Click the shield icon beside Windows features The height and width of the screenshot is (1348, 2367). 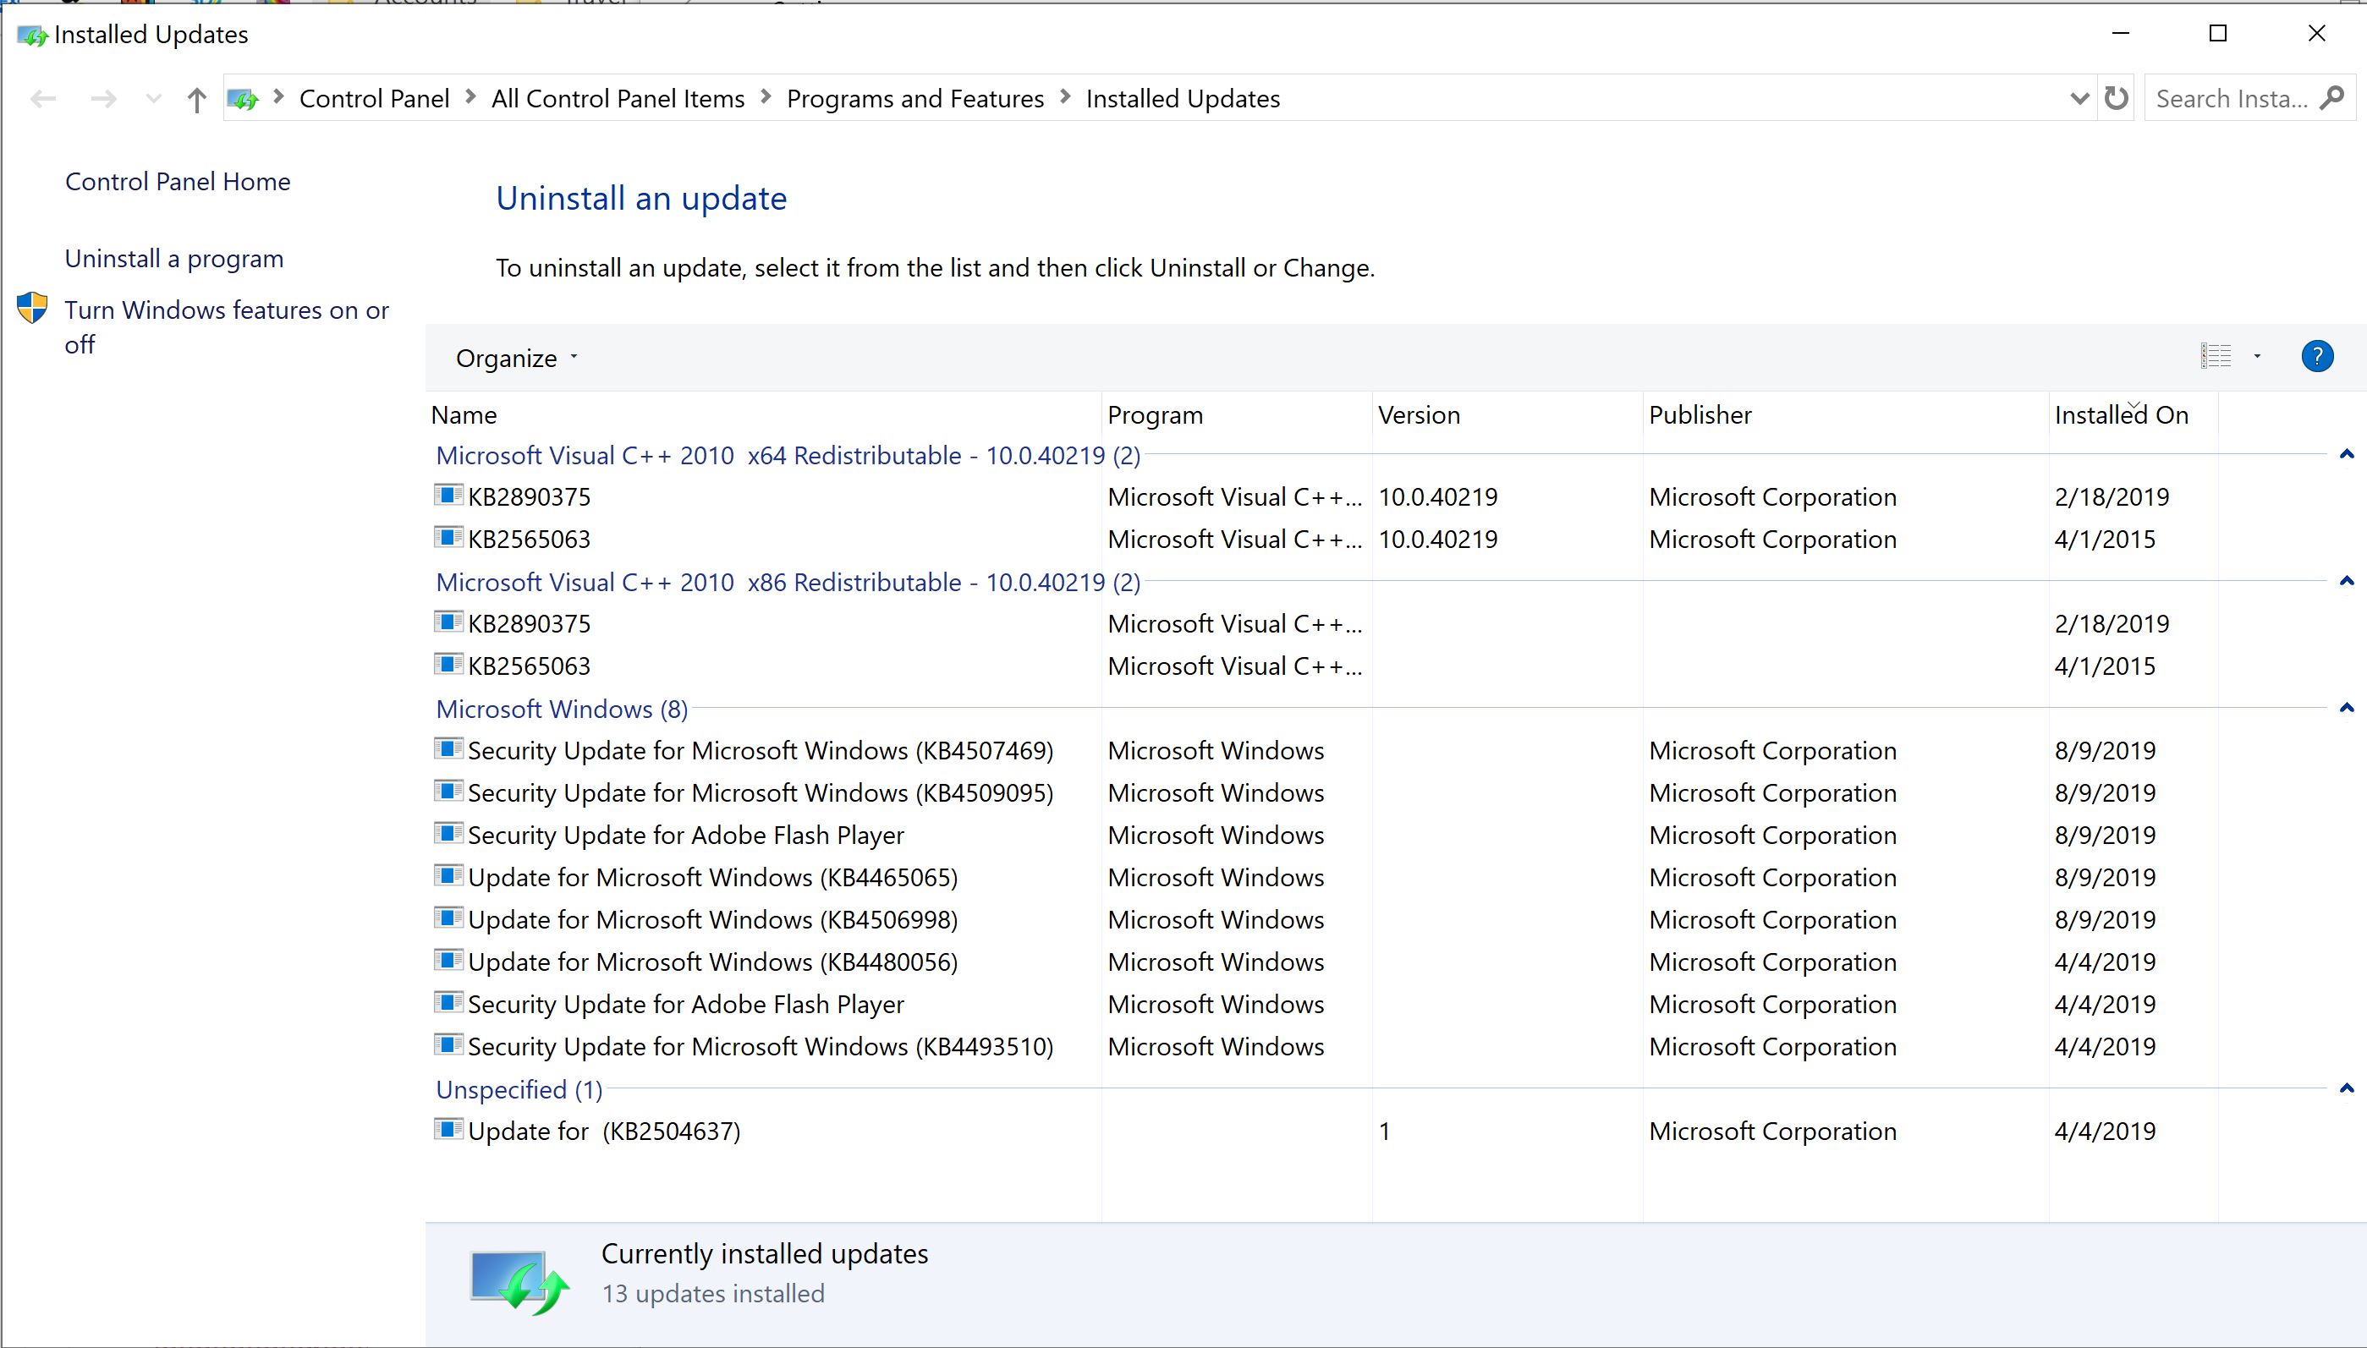tap(32, 309)
